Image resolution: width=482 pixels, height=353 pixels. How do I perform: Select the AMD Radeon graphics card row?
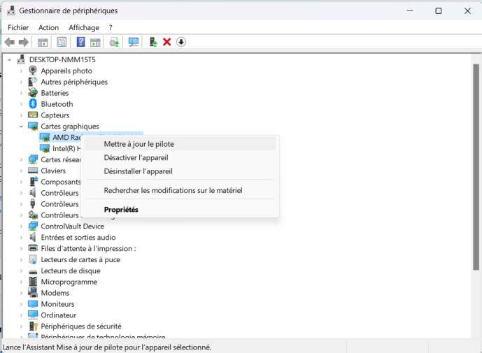pos(60,137)
